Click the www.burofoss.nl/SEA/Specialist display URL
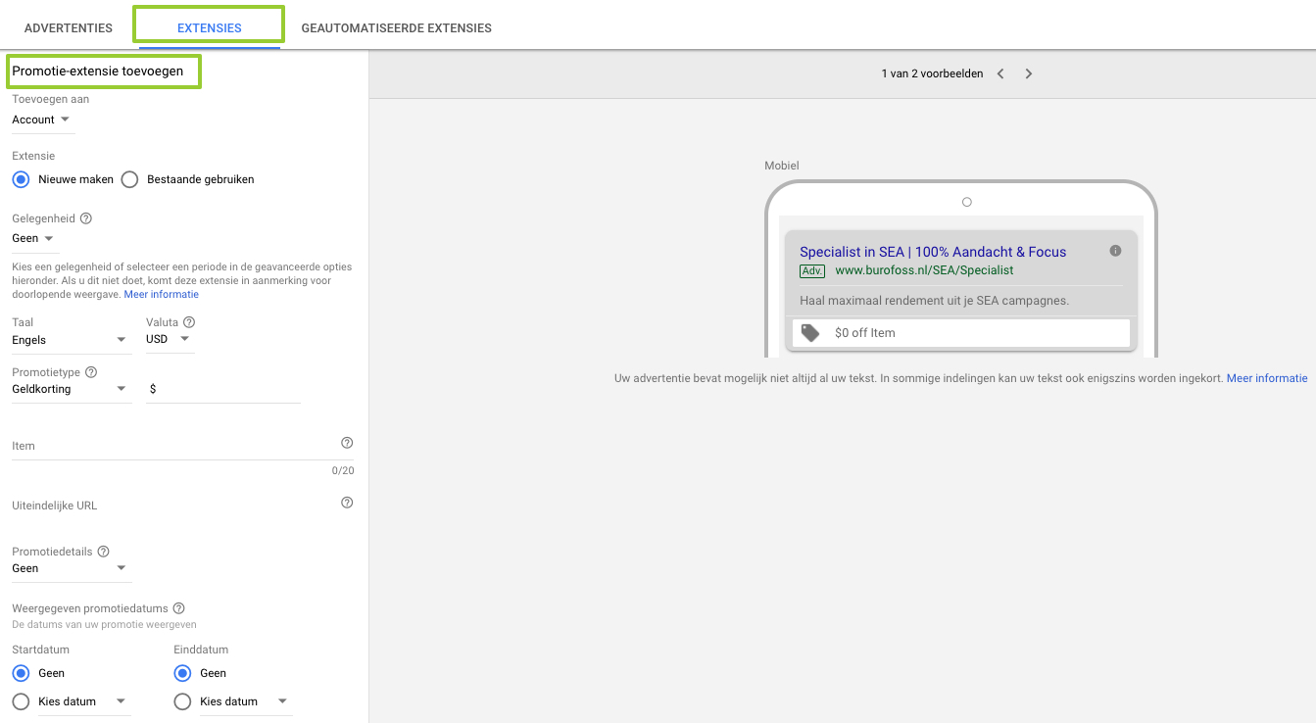Viewport: 1316px width, 723px height. coord(924,270)
